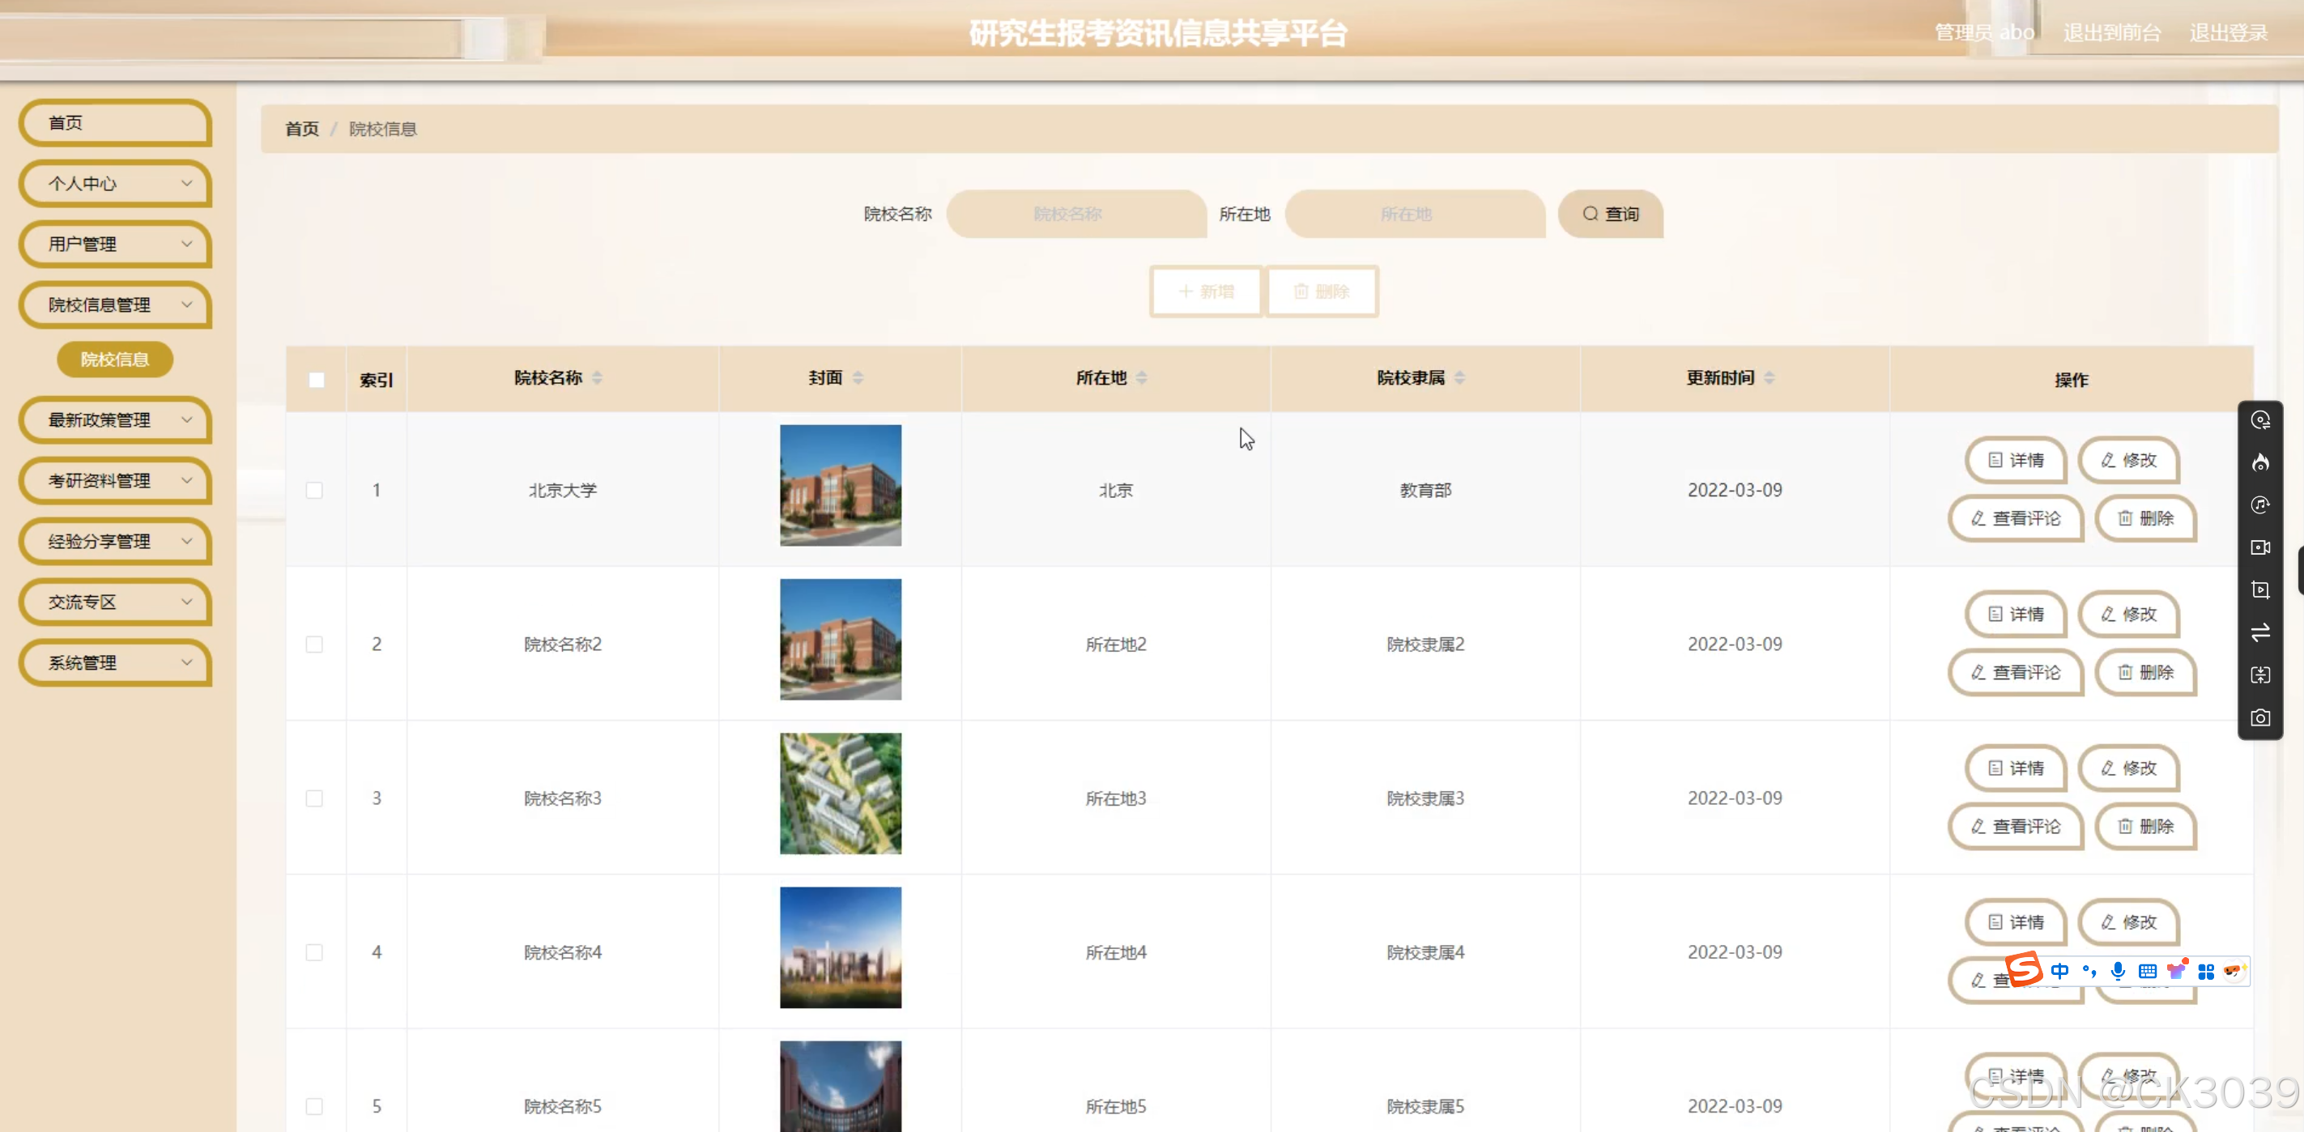The image size is (2304, 1132).
Task: Select the checkbox for row 3
Action: (314, 798)
